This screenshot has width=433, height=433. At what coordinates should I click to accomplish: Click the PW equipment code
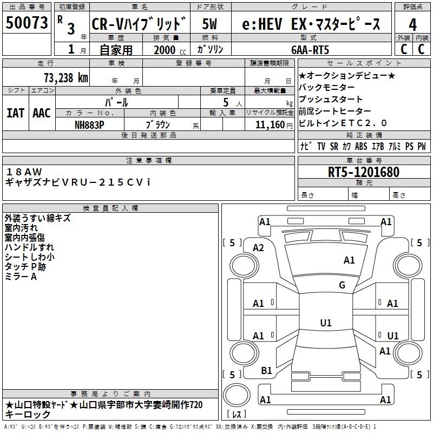(x=422, y=147)
